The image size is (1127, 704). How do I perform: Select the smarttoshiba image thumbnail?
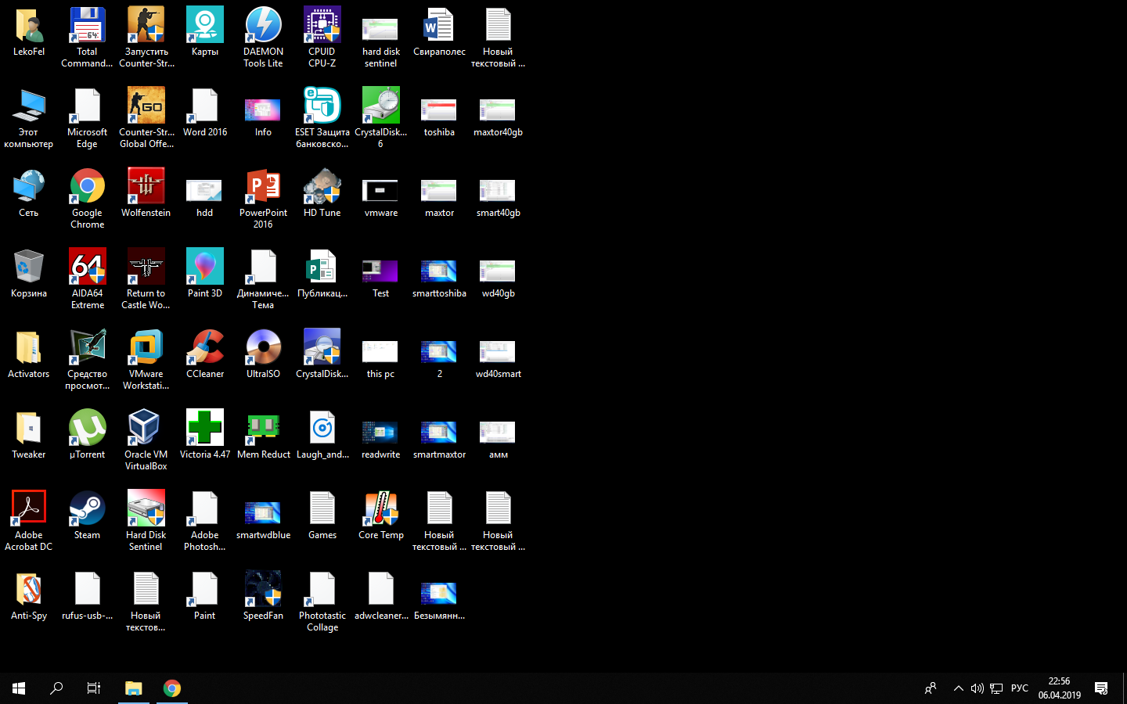point(439,271)
